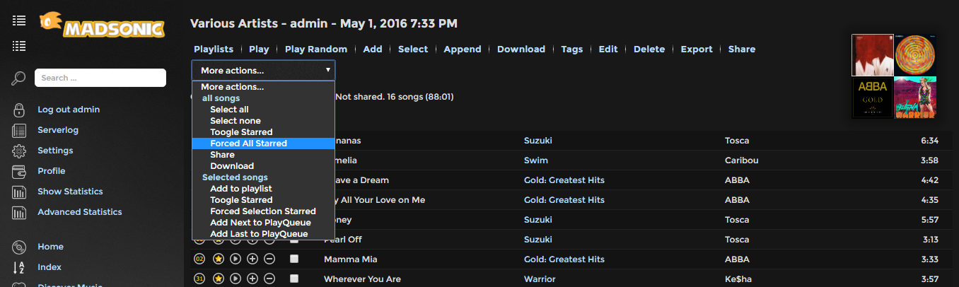
Task: Click the Madsonic logo
Action: [102, 25]
